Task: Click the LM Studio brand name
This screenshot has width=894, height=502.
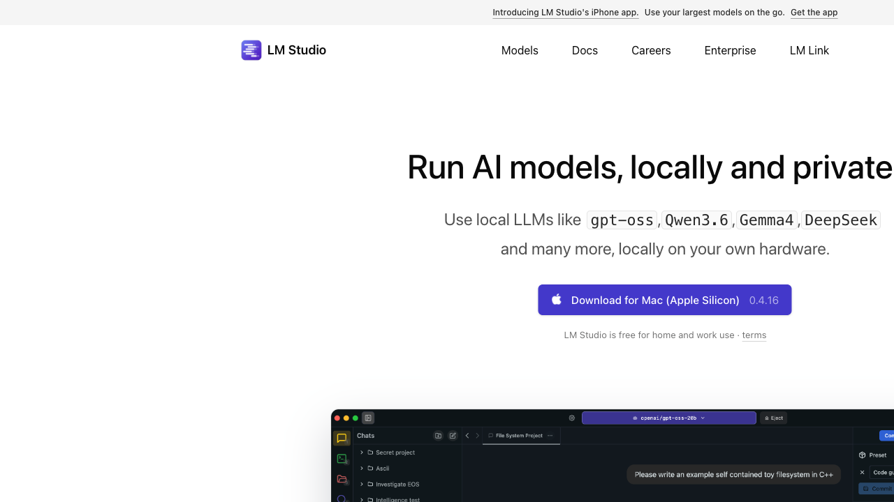Action: pos(297,50)
